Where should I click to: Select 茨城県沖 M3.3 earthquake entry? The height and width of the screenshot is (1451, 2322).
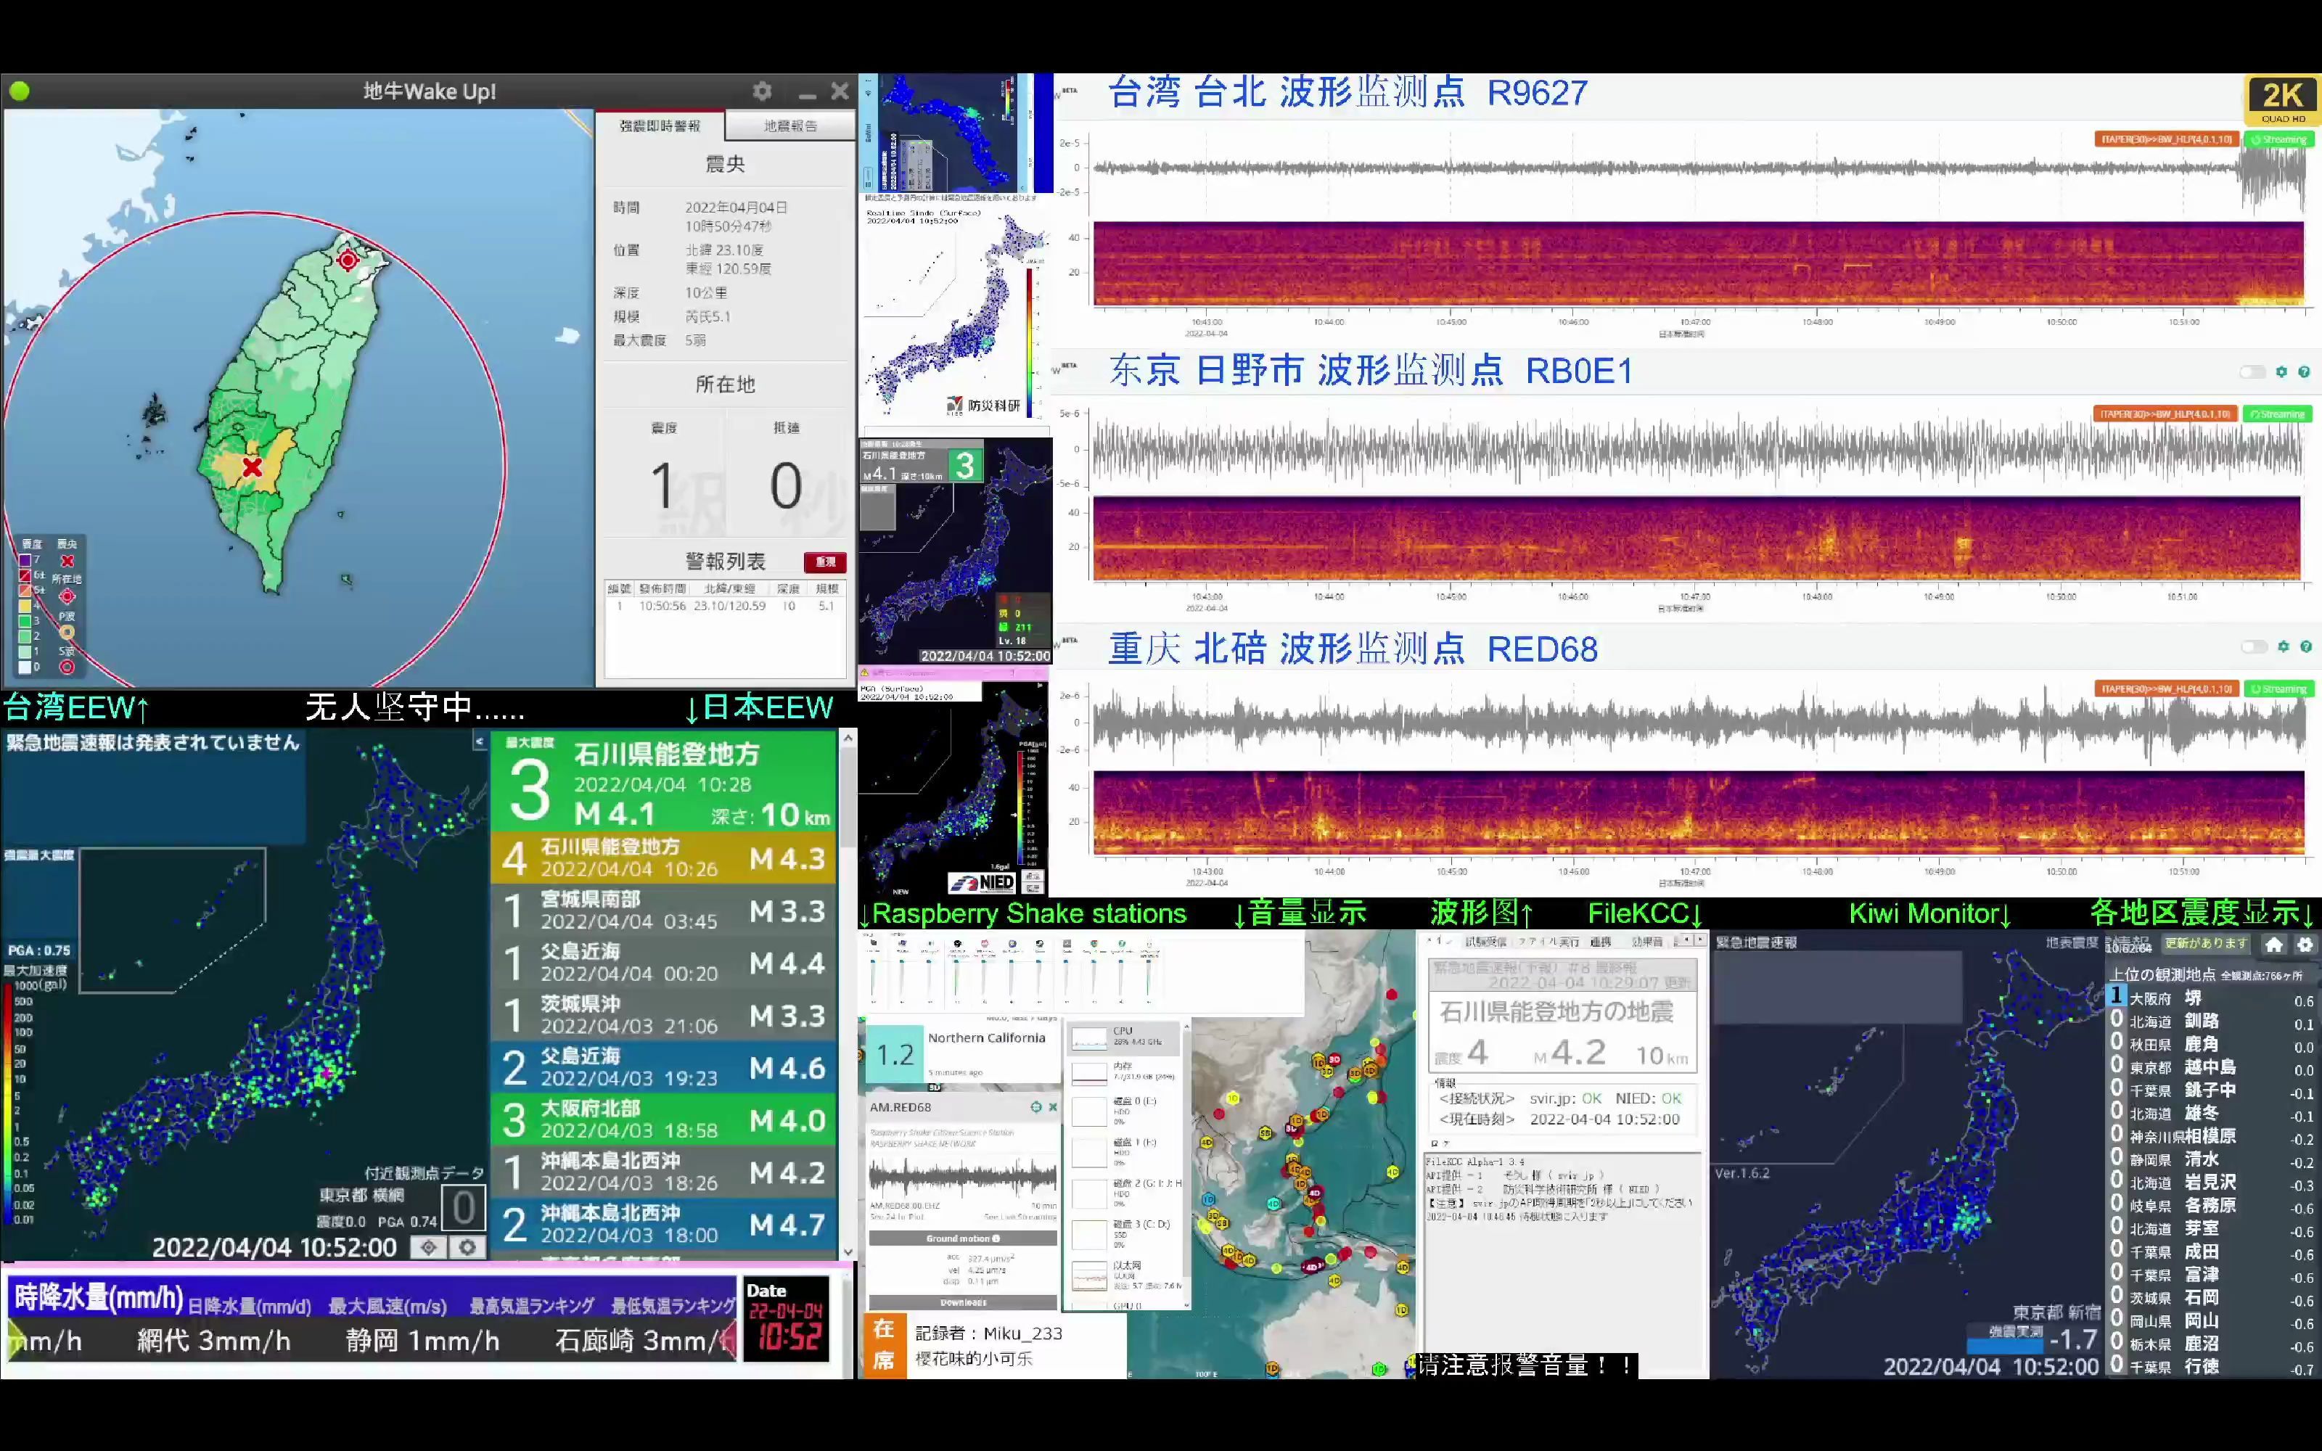(664, 1014)
